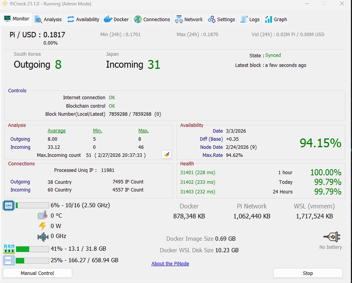Click the Pi Network 1,062,440 KB value
352x283 pixels.
[252, 216]
